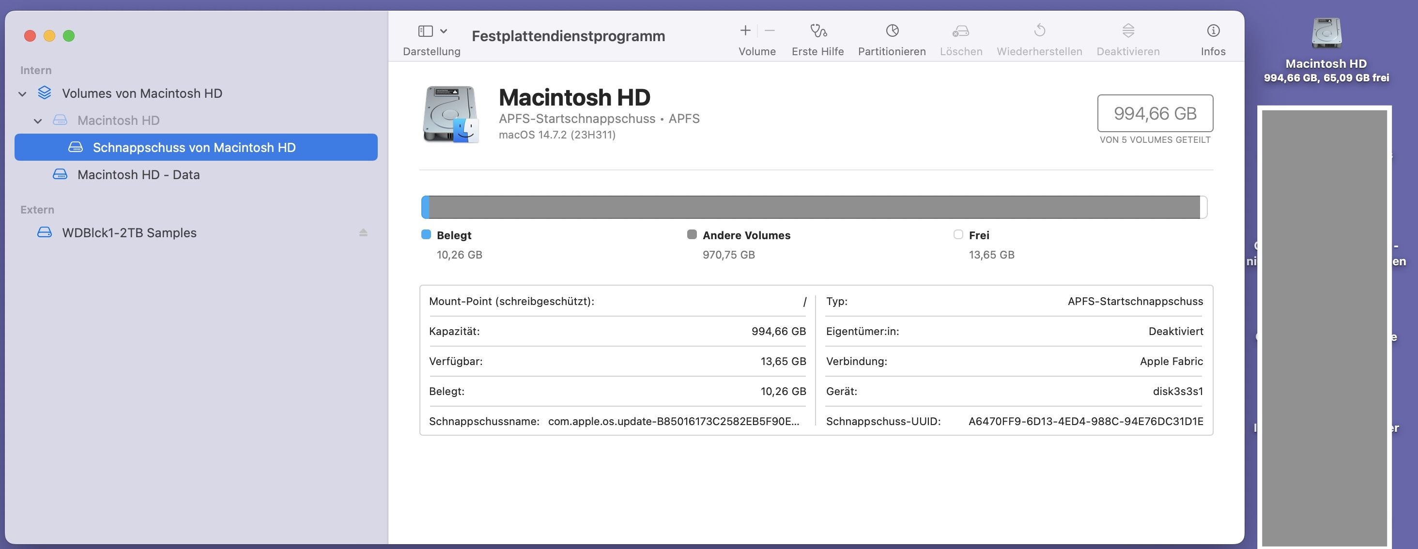Select Macintosh HD - Data volume

[138, 175]
